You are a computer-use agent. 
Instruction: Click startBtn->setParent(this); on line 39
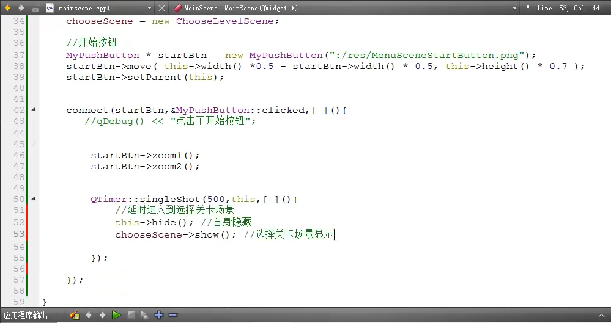pos(145,77)
